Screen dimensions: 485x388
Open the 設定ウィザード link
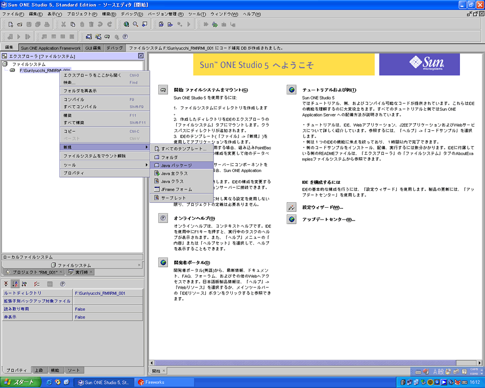click(322, 207)
